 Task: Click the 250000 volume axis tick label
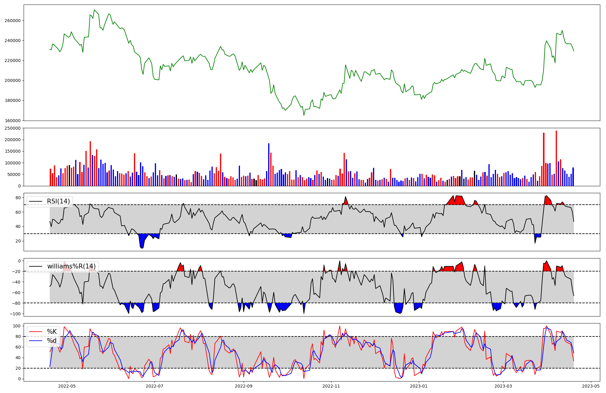(13, 128)
